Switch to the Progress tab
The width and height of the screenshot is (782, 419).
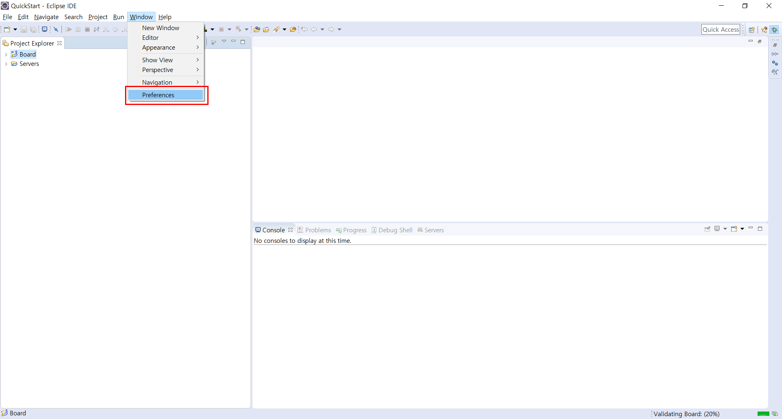(351, 230)
